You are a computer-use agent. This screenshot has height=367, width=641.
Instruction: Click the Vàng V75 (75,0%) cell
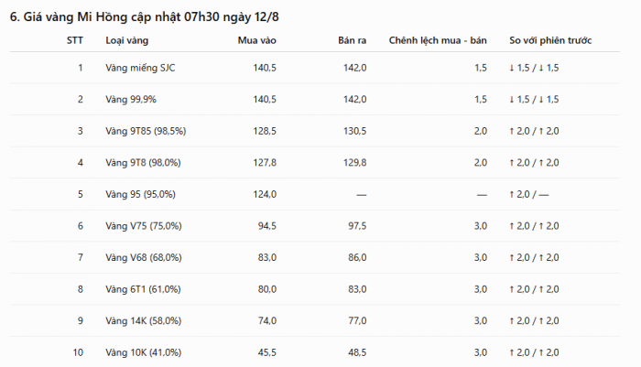click(x=144, y=226)
